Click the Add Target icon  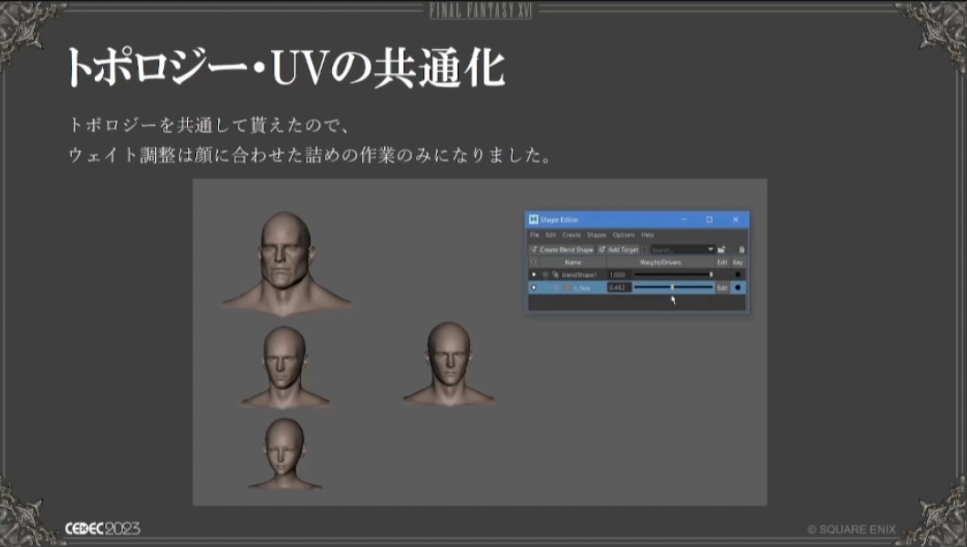click(x=602, y=250)
